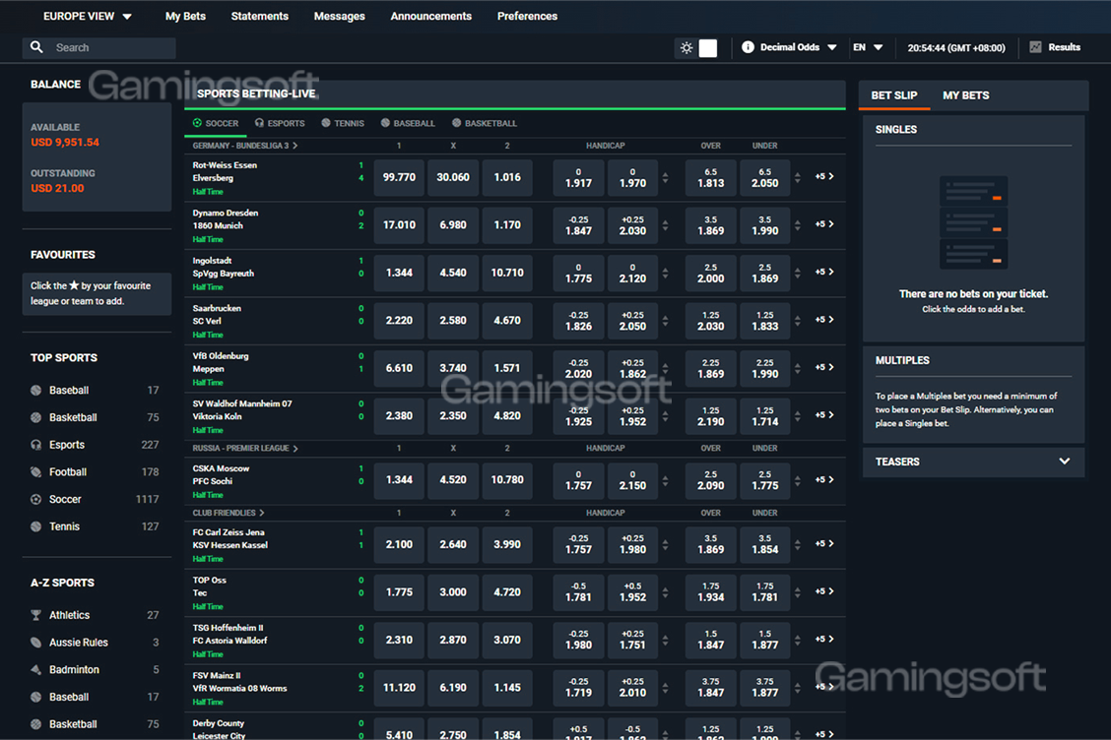This screenshot has height=740, width=1111.
Task: Click the magnifier search icon
Action: (37, 47)
